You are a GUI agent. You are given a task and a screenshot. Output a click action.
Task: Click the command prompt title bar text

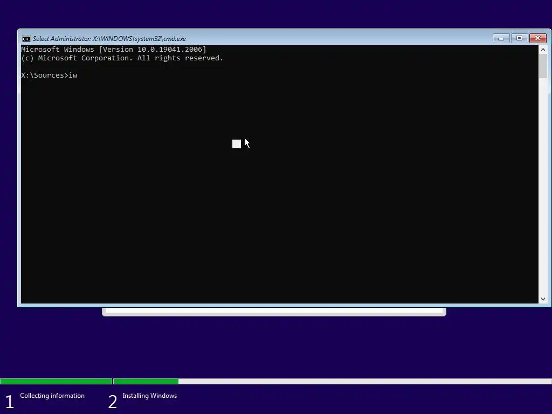(x=109, y=39)
